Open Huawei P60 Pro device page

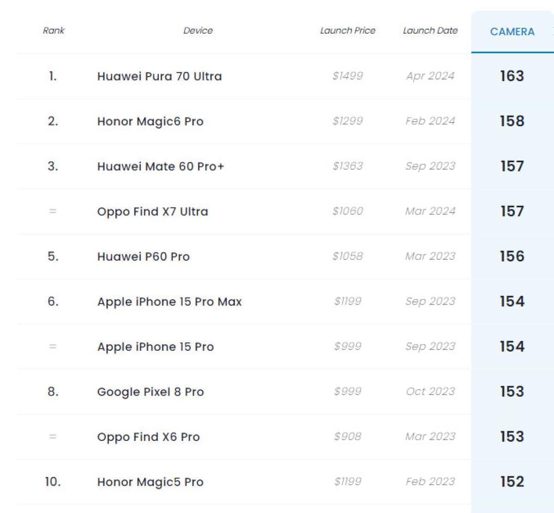tap(143, 256)
